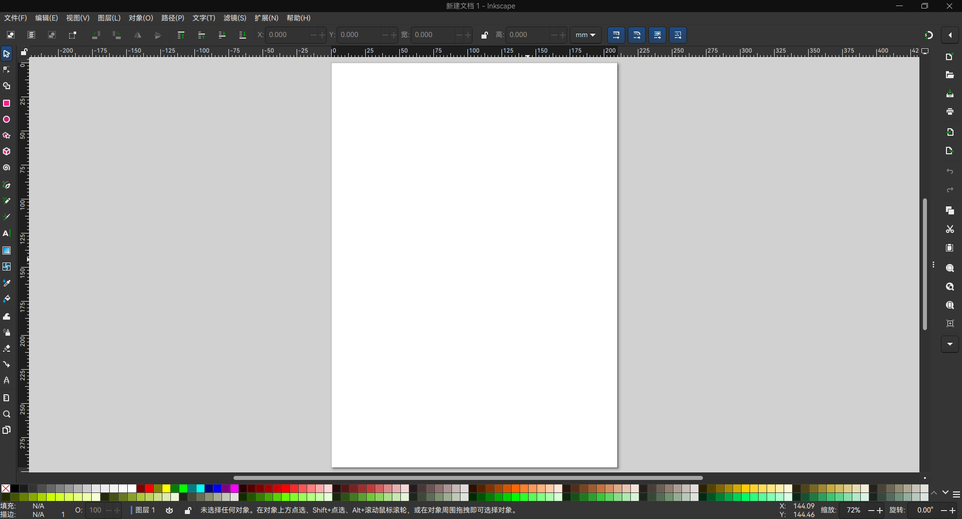The height and width of the screenshot is (519, 962).
Task: Expand the snapping options arrow
Action: pos(950,35)
